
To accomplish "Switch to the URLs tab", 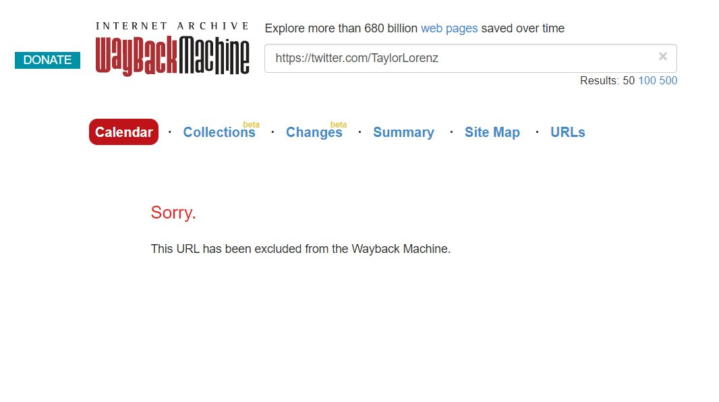I will click(568, 132).
